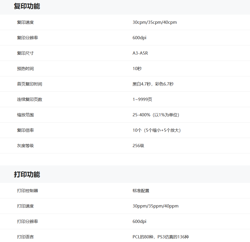Click the 25-400% zoom range value
Screen dimensions: 250x242
point(156,115)
